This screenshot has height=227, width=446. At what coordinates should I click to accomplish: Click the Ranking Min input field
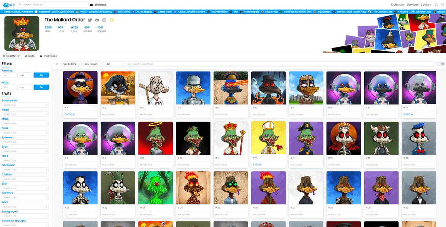(9, 75)
